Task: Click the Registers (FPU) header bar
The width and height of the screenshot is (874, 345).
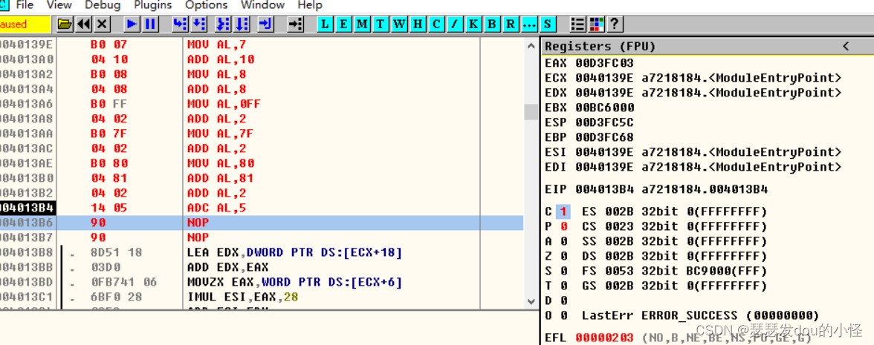Action: [x=708, y=46]
